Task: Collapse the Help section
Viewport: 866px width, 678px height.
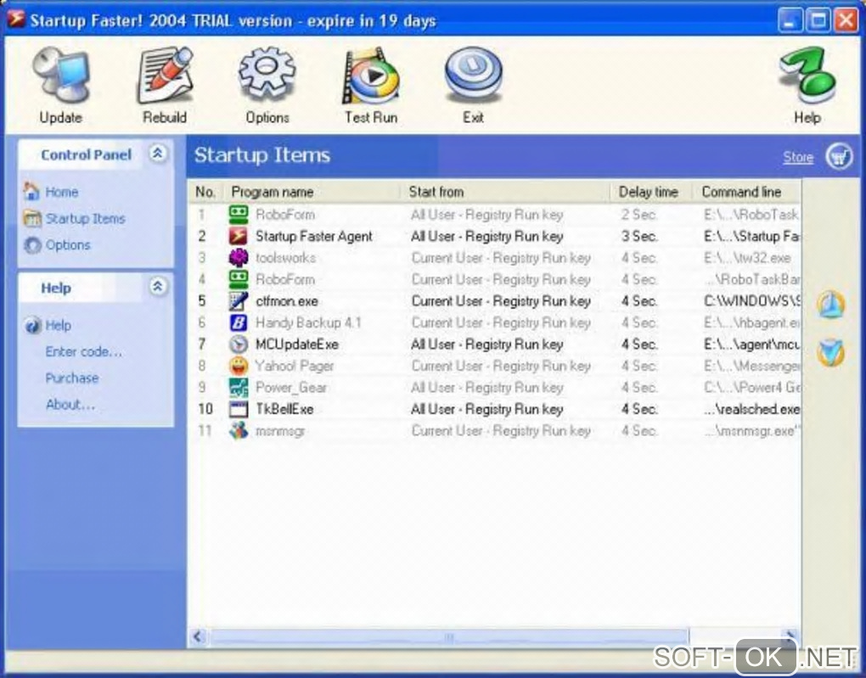Action: (158, 287)
